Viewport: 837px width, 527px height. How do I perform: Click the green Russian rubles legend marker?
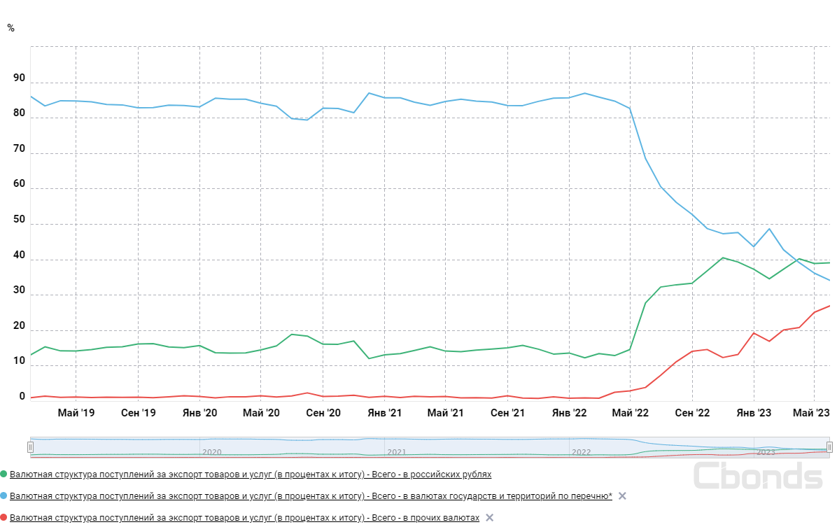4,475
